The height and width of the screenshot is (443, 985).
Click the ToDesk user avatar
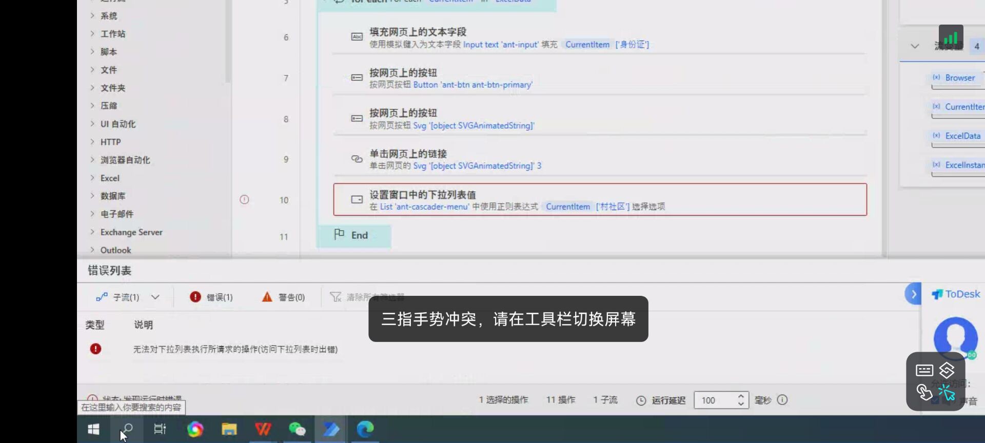tap(955, 338)
